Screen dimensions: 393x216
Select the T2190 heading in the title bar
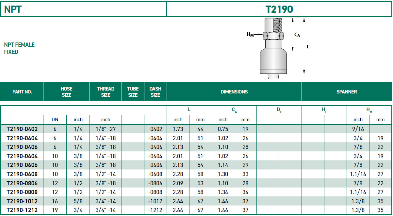pos(279,9)
